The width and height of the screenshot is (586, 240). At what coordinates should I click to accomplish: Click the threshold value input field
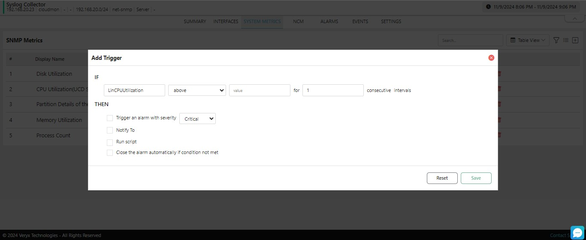pos(260,90)
